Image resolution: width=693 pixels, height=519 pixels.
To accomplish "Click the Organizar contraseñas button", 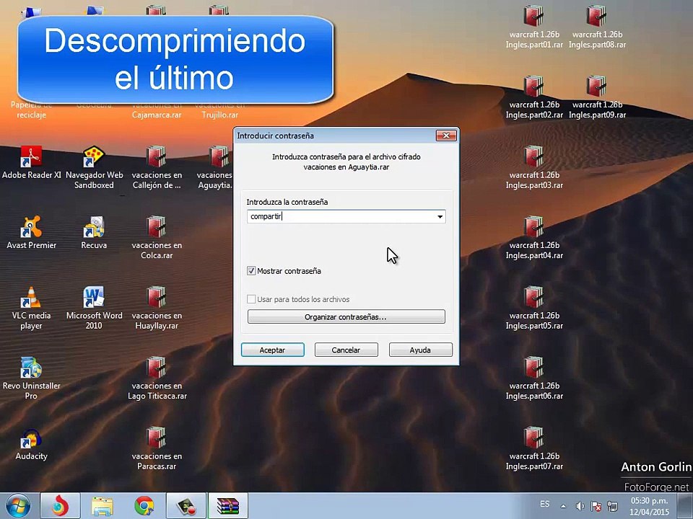I will tap(346, 316).
